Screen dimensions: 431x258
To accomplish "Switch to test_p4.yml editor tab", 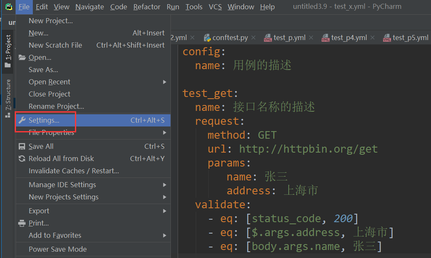I will coord(347,38).
